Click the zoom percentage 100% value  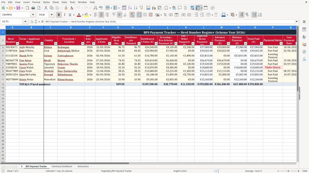[305, 171]
